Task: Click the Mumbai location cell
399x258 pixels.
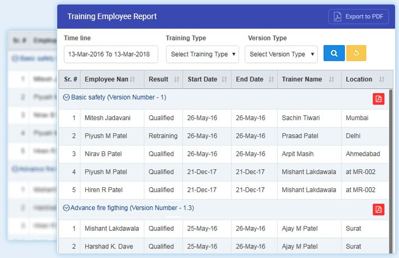Action: pos(365,118)
